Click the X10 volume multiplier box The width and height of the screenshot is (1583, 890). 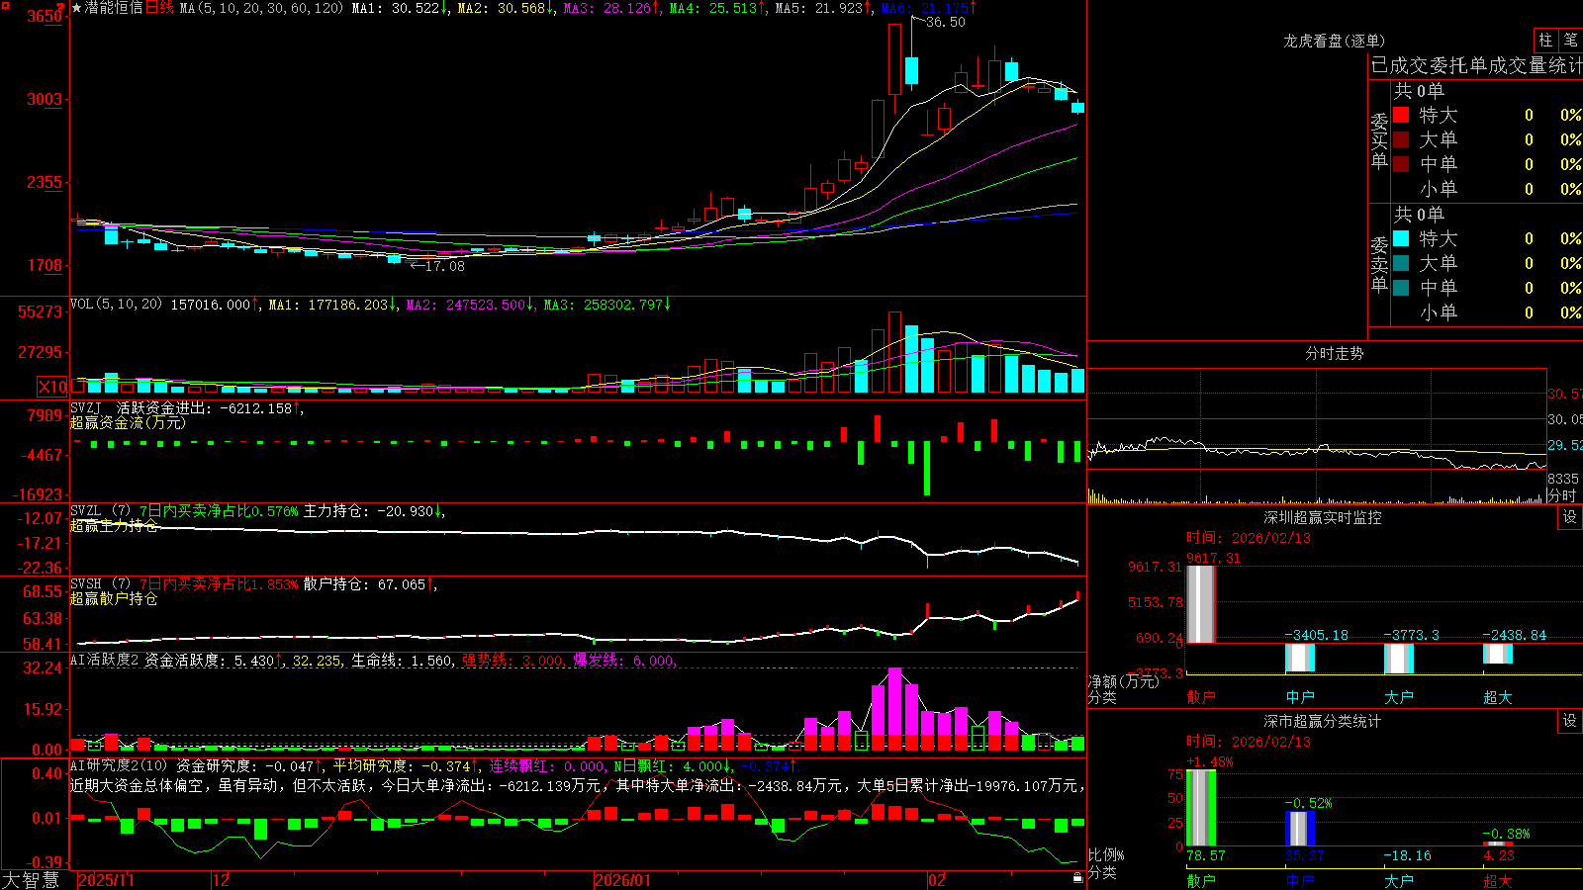coord(52,387)
